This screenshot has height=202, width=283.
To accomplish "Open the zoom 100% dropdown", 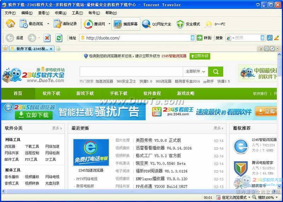I will click(x=277, y=197).
